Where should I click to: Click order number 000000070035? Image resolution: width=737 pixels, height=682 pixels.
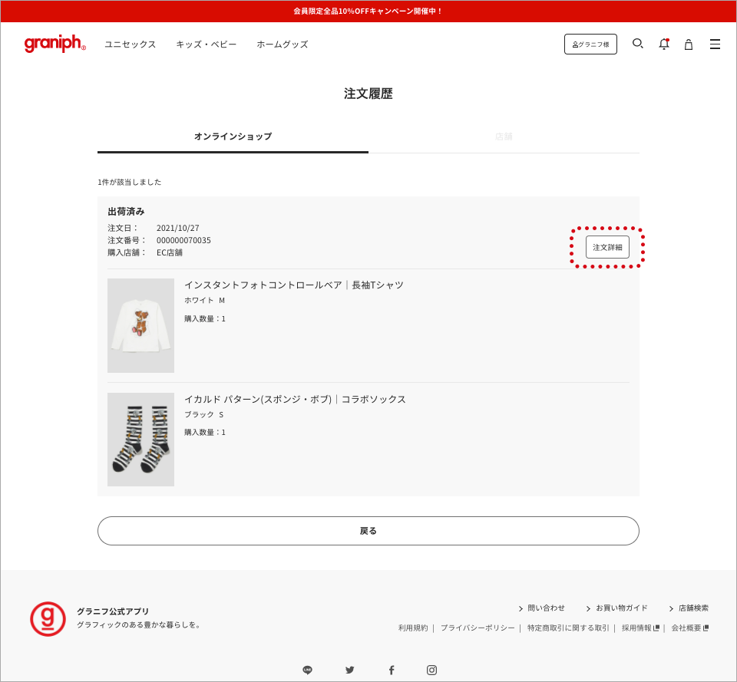point(183,240)
